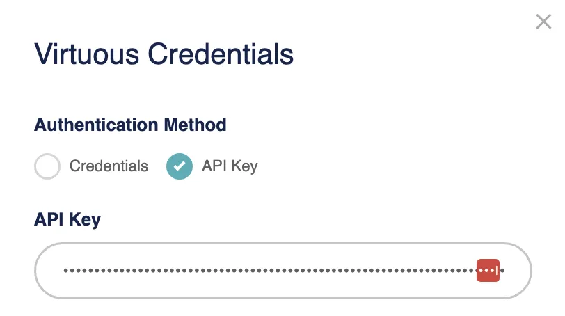Click the middle of the masked API key

tap(271, 270)
